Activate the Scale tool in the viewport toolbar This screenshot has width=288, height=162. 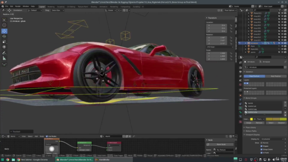(x=4, y=42)
